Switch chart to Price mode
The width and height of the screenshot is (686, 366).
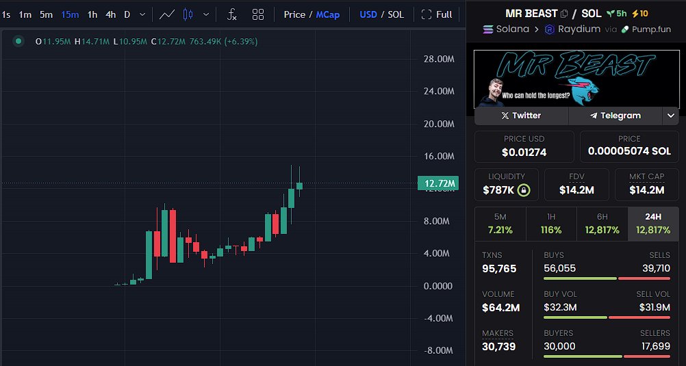coord(294,14)
